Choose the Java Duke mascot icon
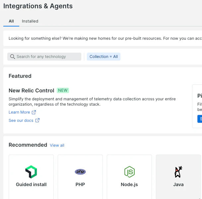This screenshot has height=199, width=202. tap(178, 172)
